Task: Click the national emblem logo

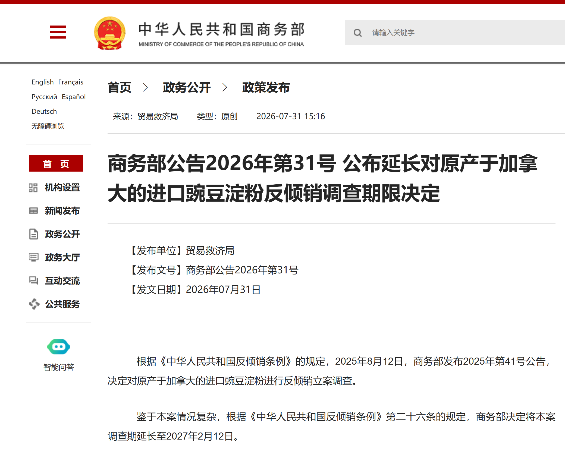Action: 110,33
